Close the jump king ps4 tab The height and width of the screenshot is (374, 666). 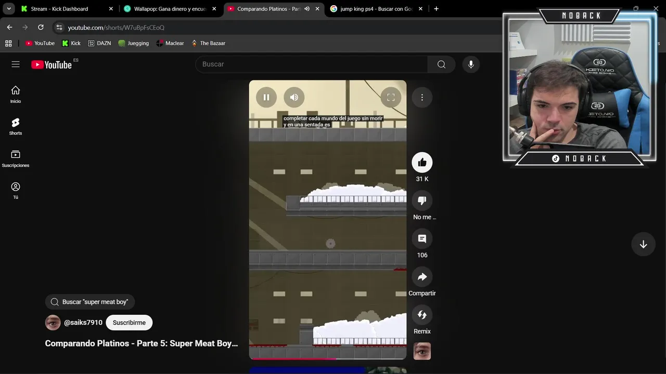(421, 9)
